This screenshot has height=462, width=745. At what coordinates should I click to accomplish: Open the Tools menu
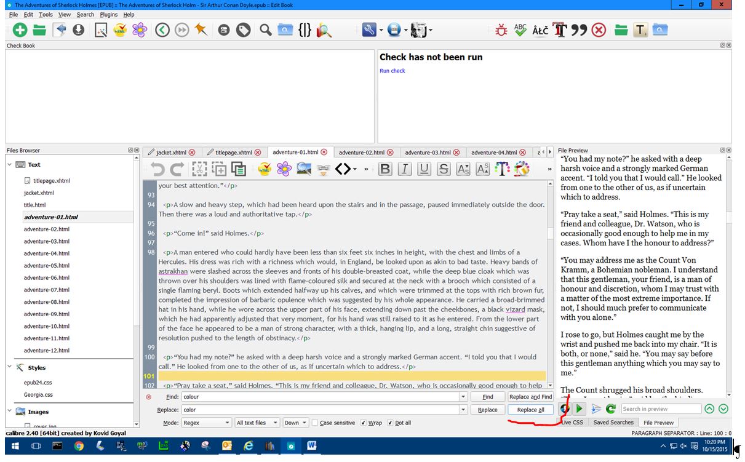46,14
